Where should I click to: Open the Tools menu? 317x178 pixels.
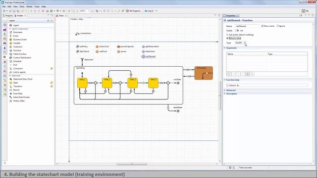point(37,6)
